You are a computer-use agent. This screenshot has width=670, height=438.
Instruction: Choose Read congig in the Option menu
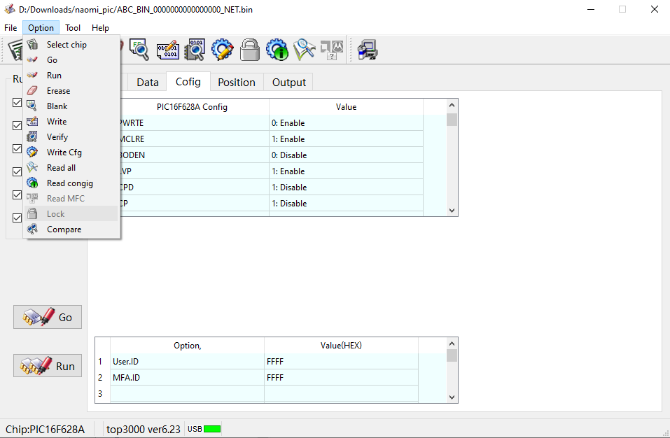pyautogui.click(x=71, y=183)
